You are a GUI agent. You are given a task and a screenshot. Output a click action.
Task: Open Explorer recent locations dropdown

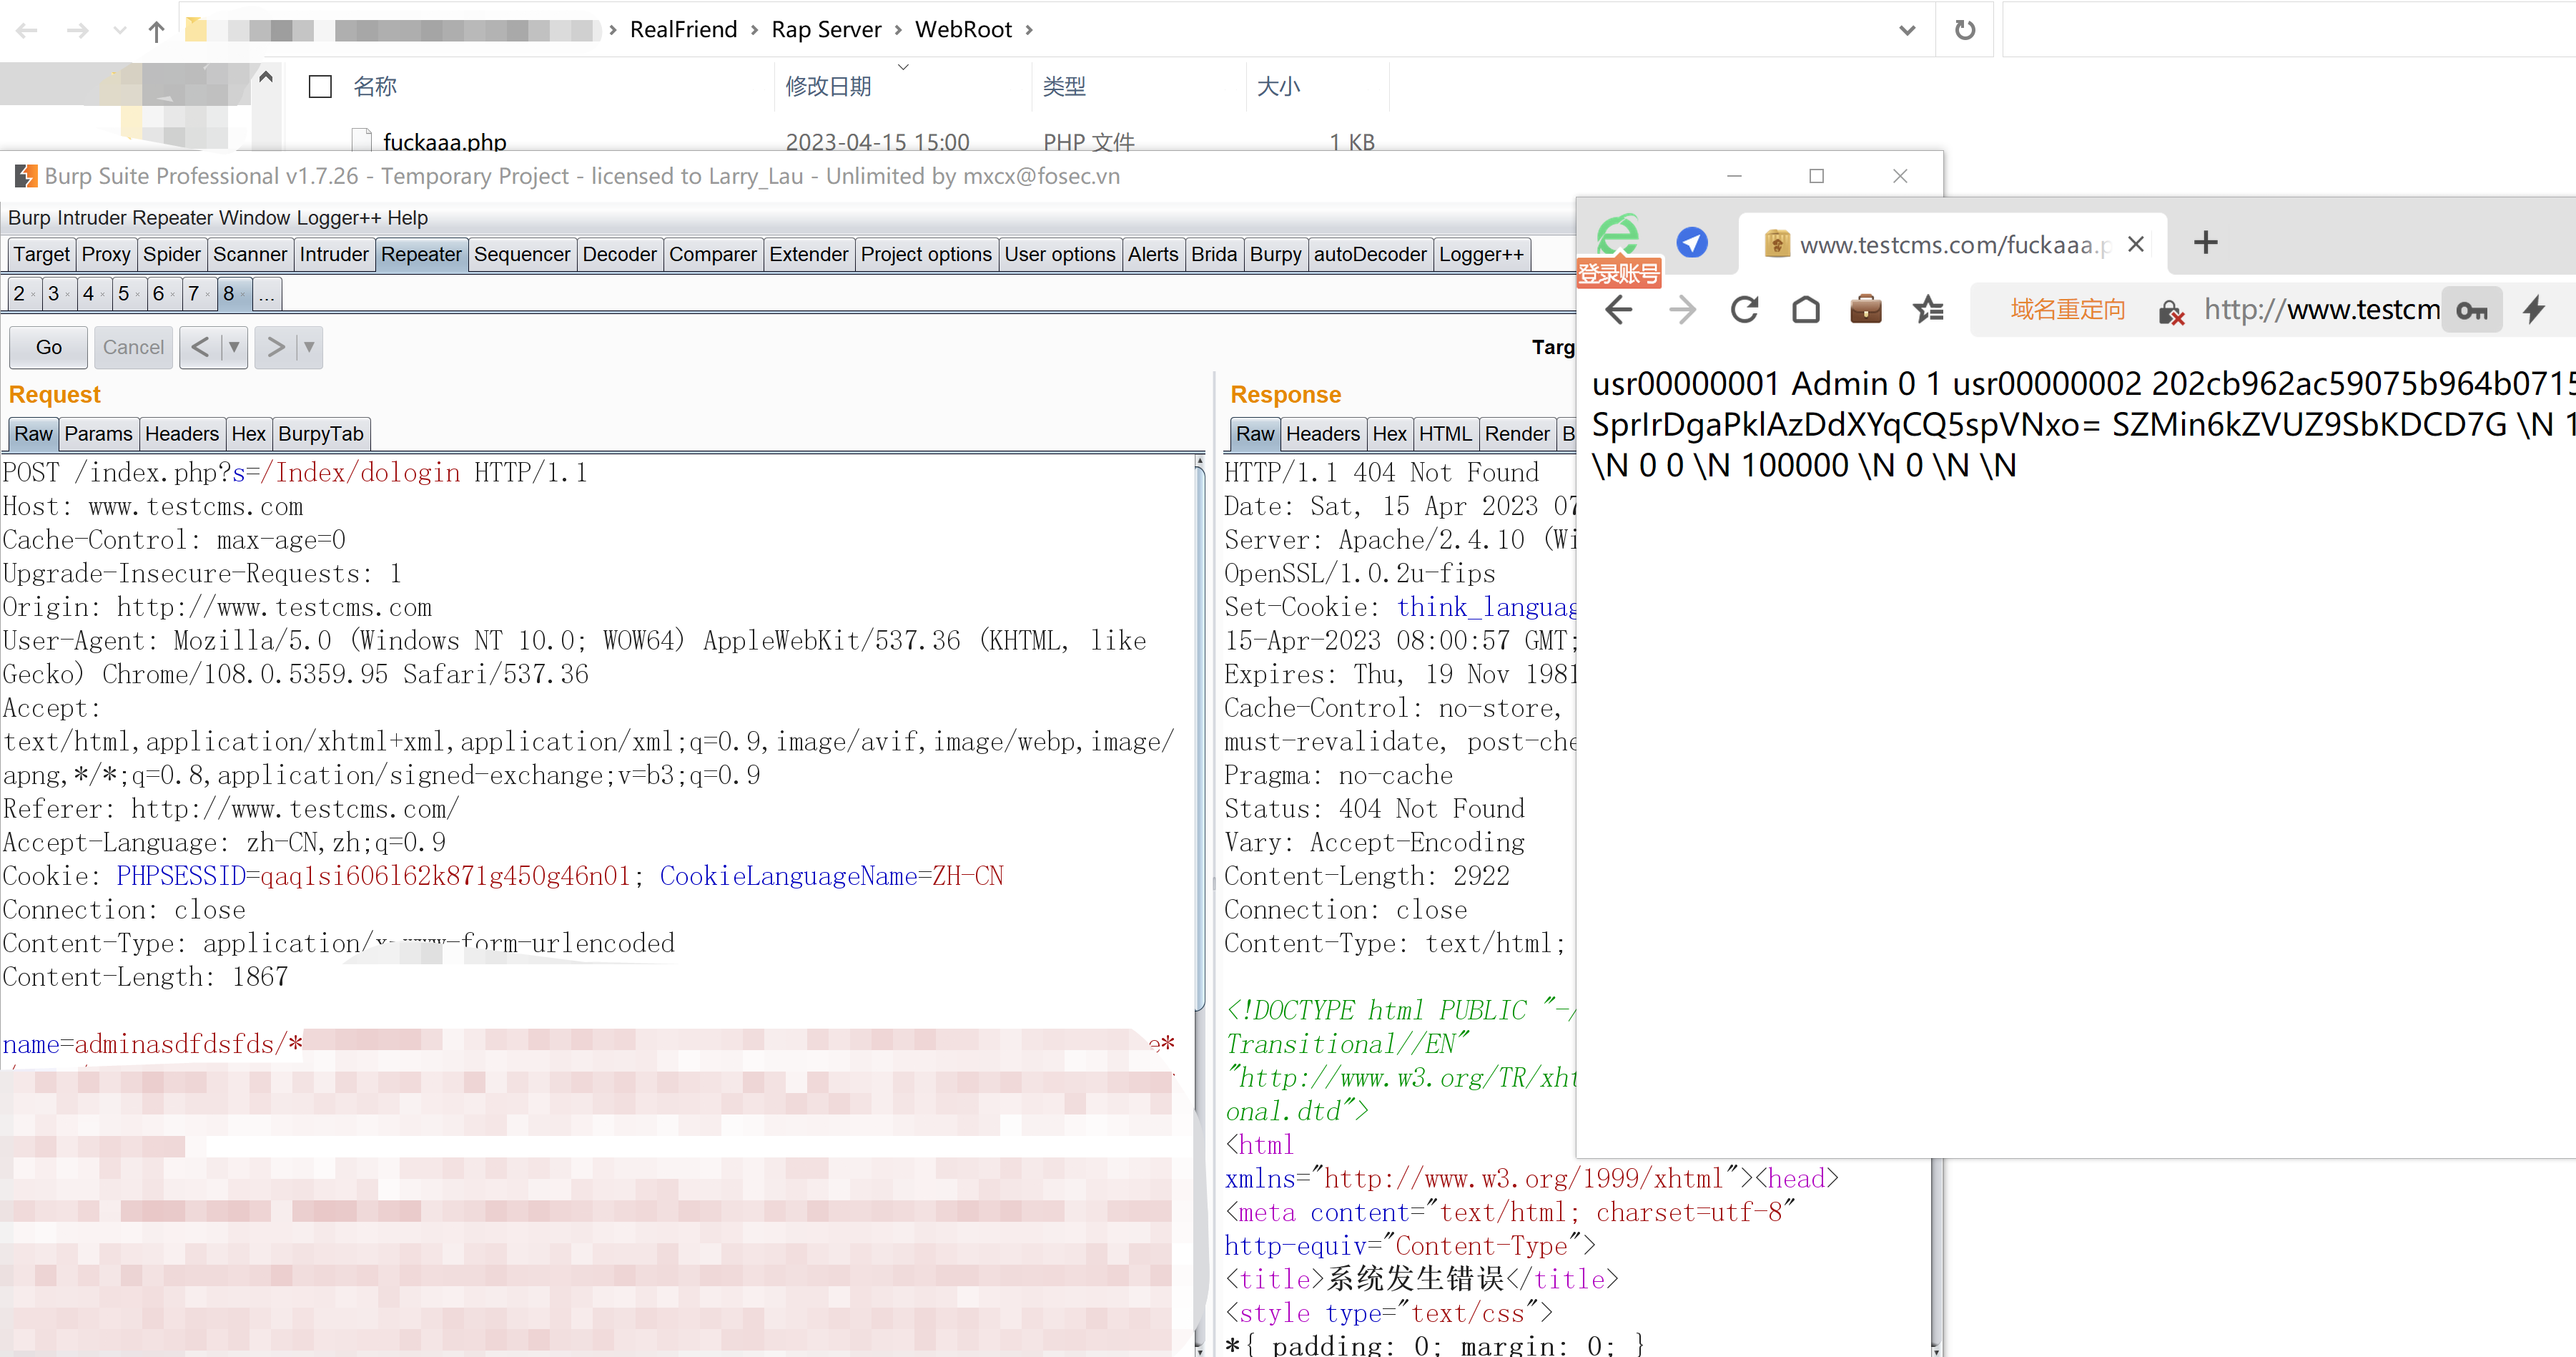120,31
